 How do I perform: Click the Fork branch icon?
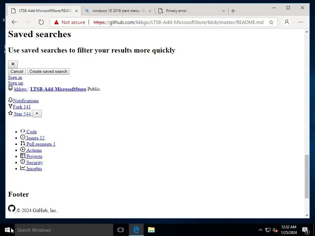[10, 106]
